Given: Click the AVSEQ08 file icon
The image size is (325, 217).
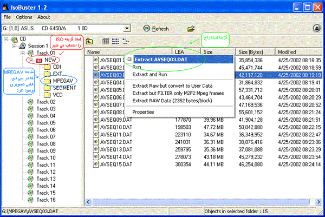Looking at the screenshot, I should [x=96, y=112].
